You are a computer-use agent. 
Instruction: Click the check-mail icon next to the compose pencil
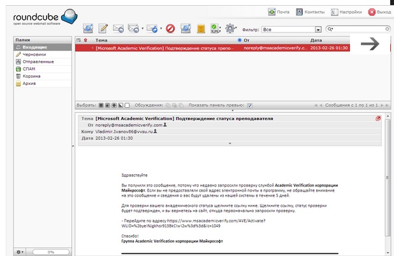pos(88,28)
